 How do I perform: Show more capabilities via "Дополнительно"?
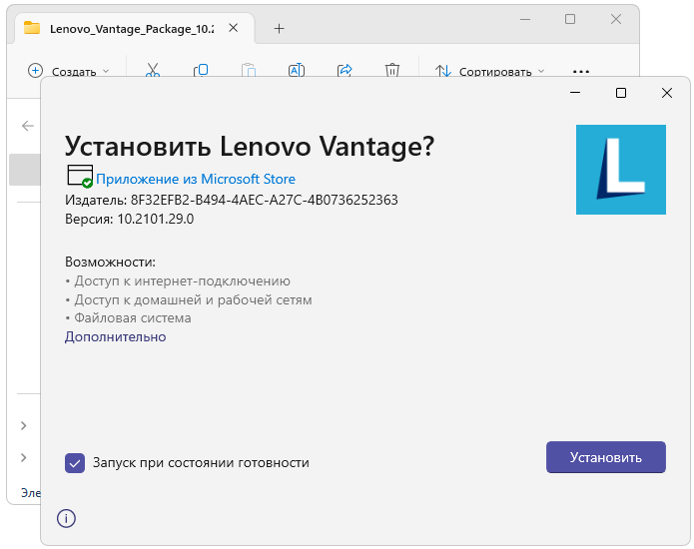coord(115,337)
